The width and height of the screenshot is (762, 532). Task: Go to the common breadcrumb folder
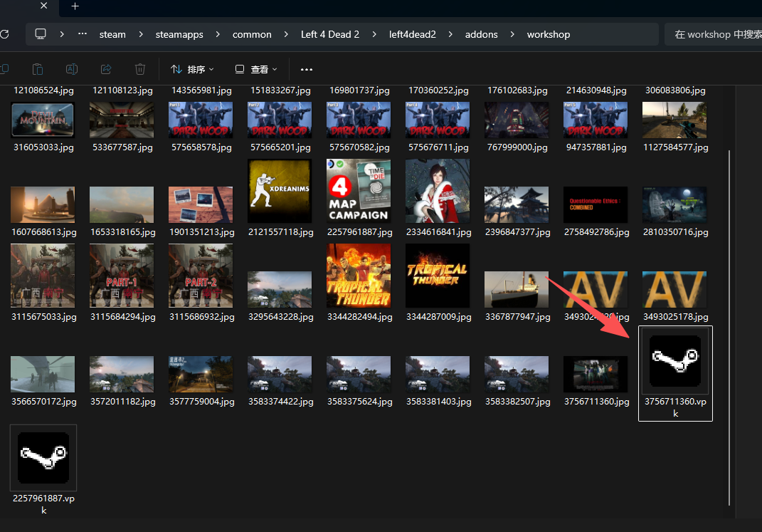(x=252, y=34)
